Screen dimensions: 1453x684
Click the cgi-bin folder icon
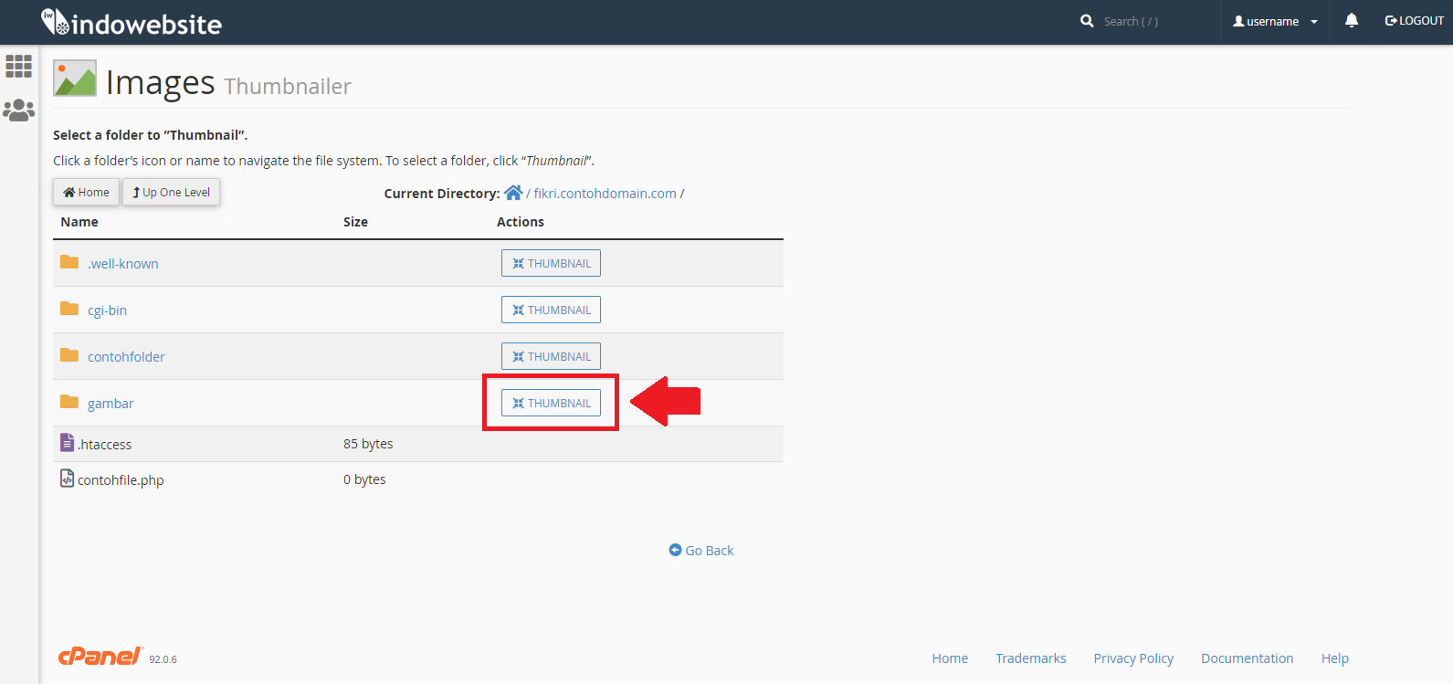click(x=69, y=309)
